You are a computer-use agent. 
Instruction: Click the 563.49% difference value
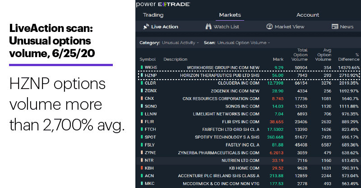click(x=350, y=184)
